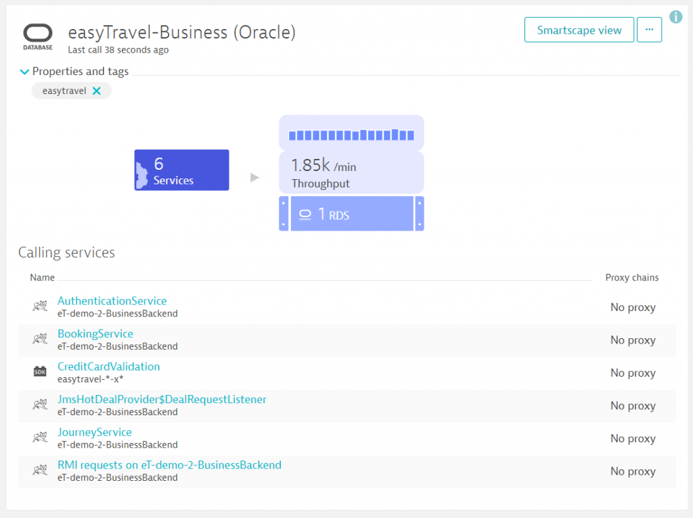Click the Last call 38 seconds ago text

click(x=118, y=50)
